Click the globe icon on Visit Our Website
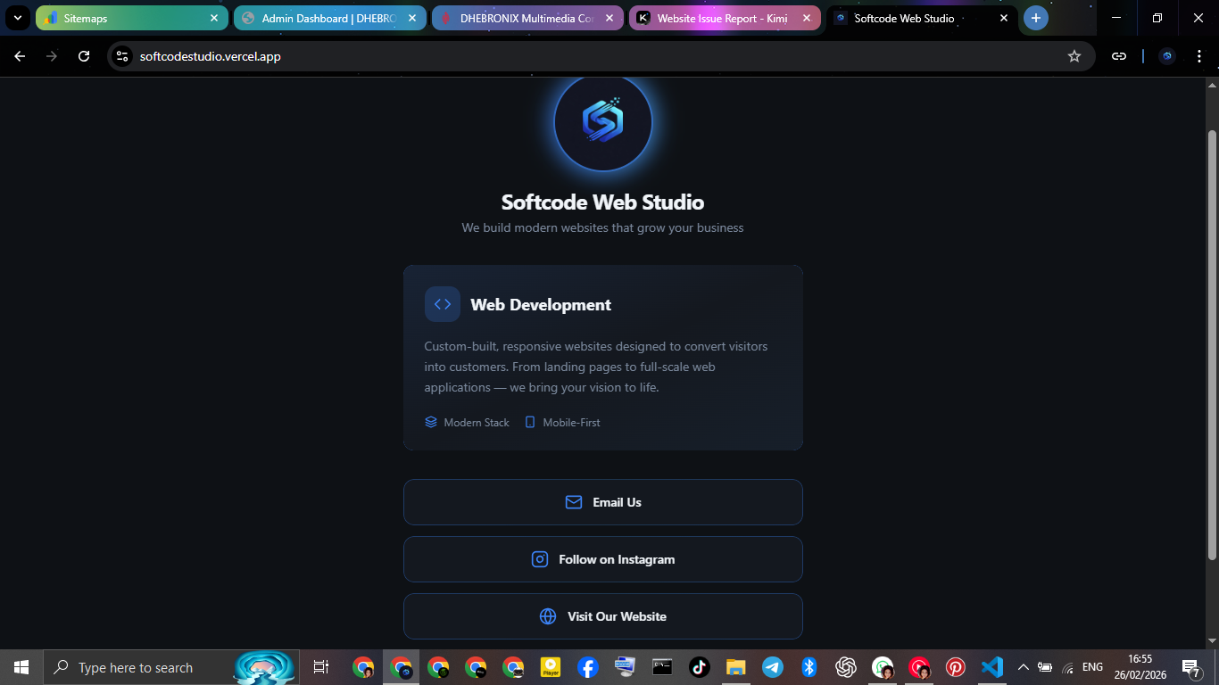Viewport: 1219px width, 685px height. click(x=547, y=615)
